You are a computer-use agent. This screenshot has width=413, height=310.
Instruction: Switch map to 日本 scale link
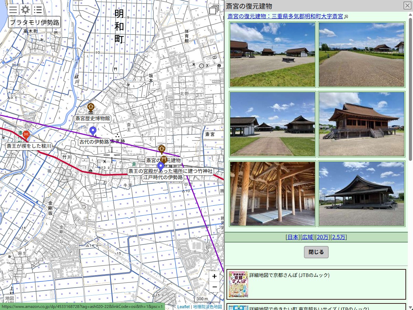293,237
